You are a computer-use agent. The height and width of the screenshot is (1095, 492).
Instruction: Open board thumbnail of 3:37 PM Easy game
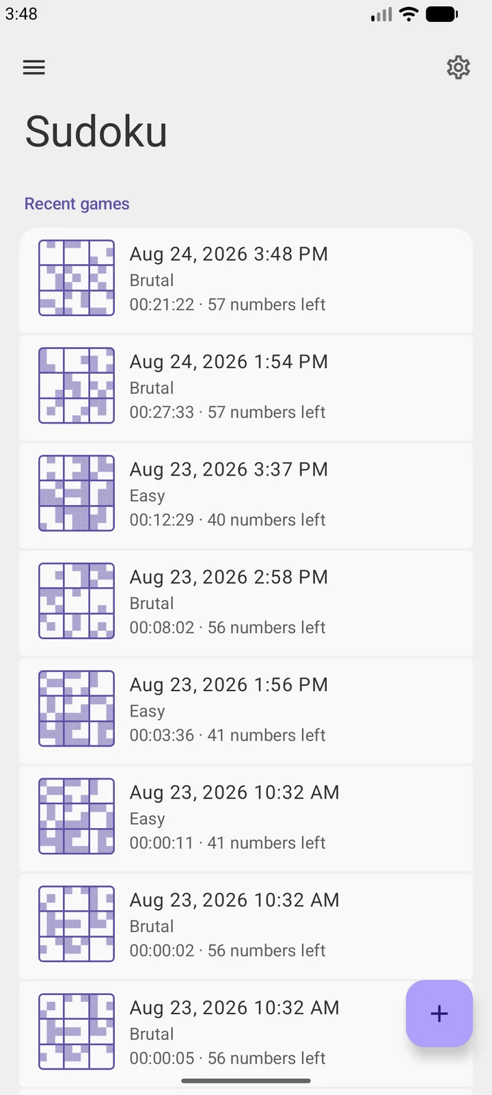[x=77, y=493]
